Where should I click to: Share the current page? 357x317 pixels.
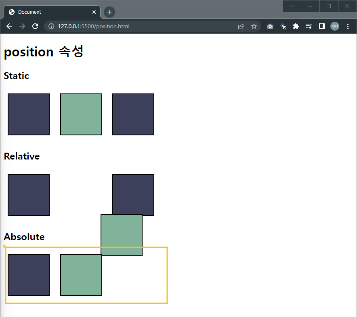coord(241,26)
